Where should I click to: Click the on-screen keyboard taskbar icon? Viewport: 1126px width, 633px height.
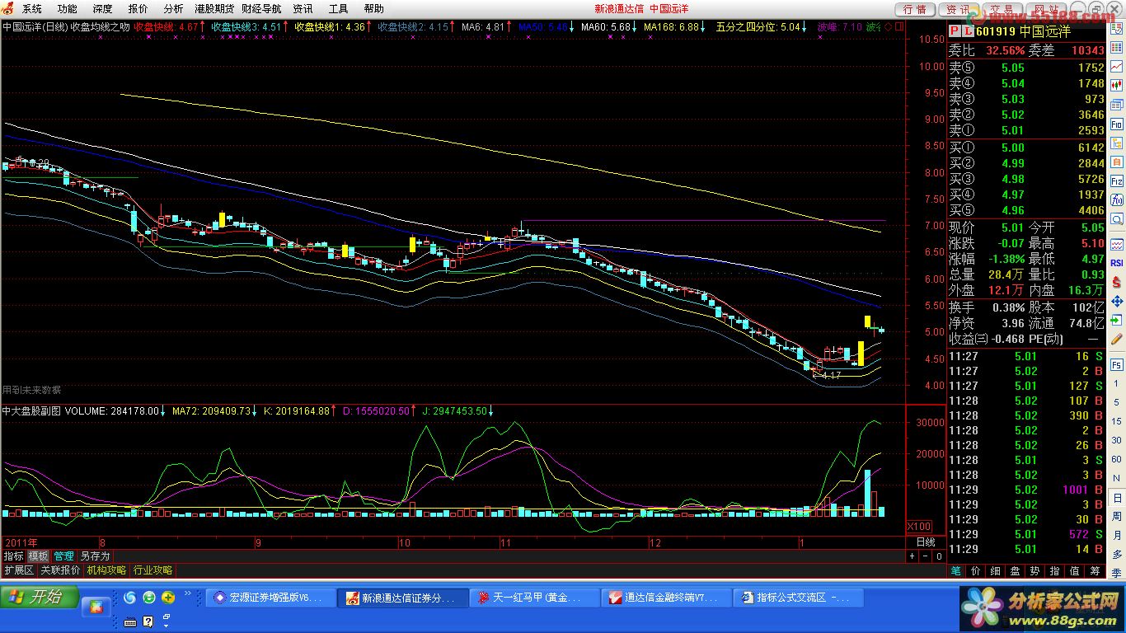pyautogui.click(x=130, y=621)
